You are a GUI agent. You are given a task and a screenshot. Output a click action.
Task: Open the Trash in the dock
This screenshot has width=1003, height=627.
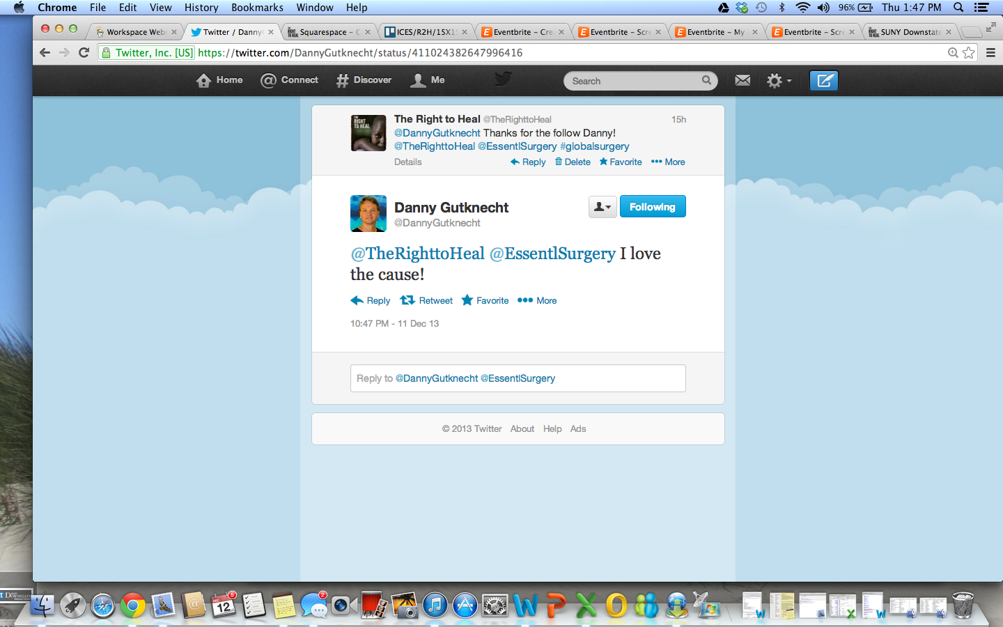pyautogui.click(x=963, y=605)
